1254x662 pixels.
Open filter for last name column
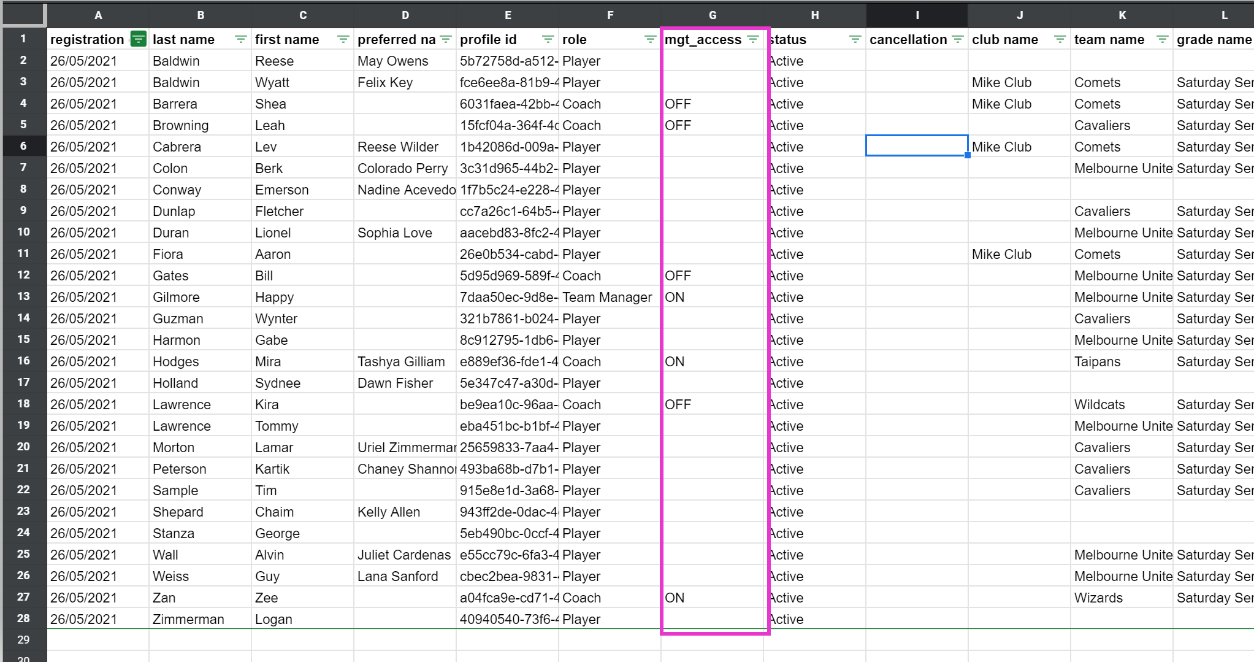[x=241, y=39]
